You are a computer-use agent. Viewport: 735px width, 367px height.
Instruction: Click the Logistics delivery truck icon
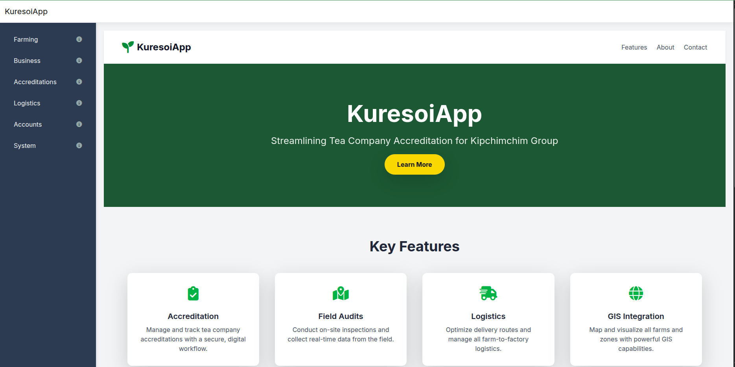coord(488,293)
